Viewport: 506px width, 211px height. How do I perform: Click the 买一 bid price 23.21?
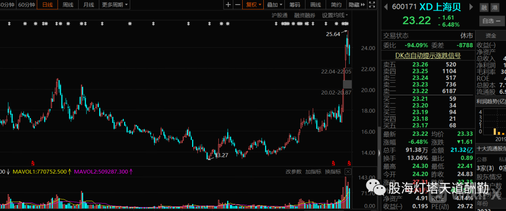pyautogui.click(x=420, y=99)
